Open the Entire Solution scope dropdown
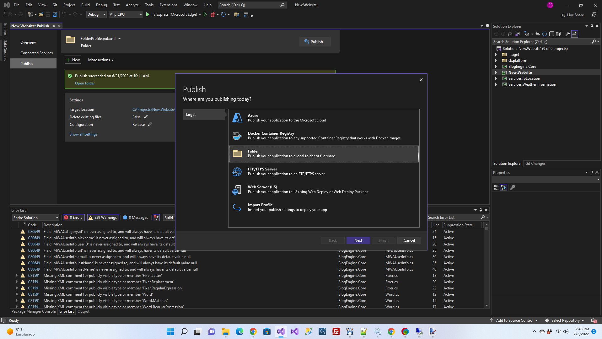 coord(36,218)
